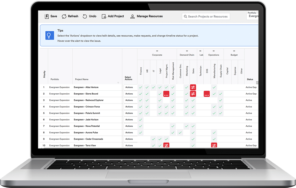Toggle IT checkmark for Cedar Crossroads
Image resolution: width=296 pixels, height=188 pixels.
[154, 139]
